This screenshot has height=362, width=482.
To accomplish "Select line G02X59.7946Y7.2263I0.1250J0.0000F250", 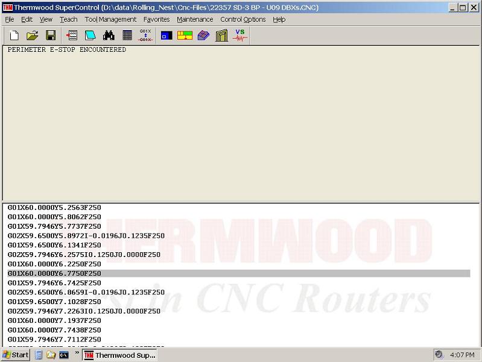I will (84, 311).
